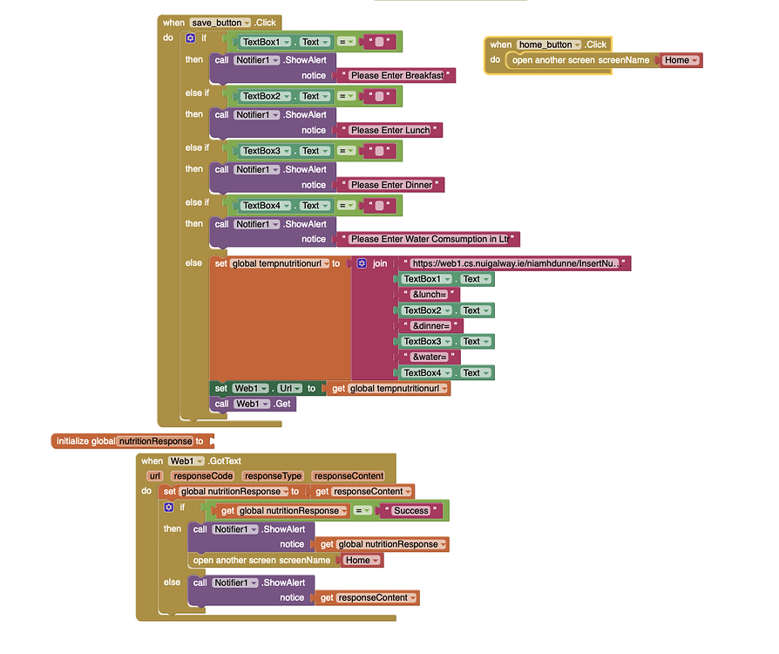Click gear icon on the Web1.GotText if block
Screen dimensions: 779x654
[168, 508]
